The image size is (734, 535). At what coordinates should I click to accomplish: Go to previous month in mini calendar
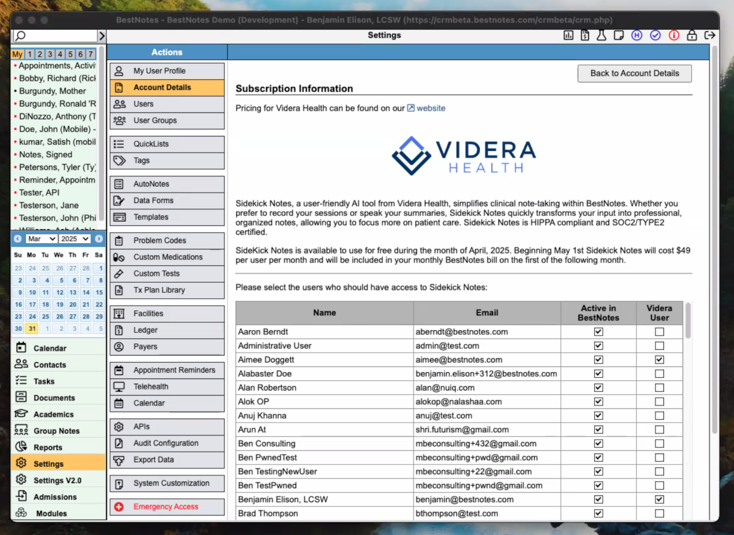18,239
